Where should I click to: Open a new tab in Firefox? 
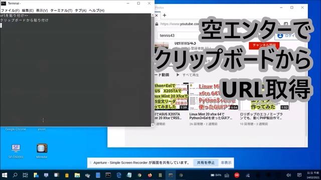coord(165,15)
